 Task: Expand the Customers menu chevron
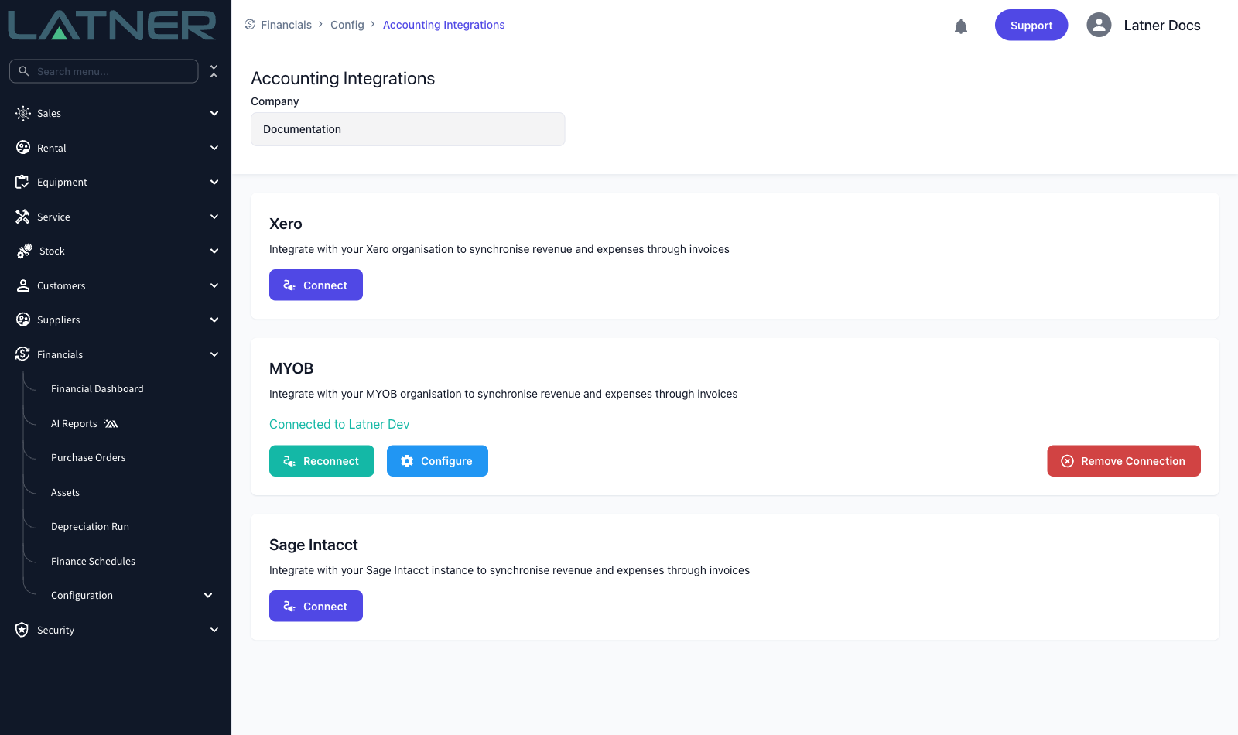(214, 285)
